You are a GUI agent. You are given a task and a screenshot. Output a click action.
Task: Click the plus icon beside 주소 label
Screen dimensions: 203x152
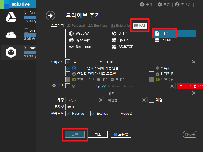point(54,86)
